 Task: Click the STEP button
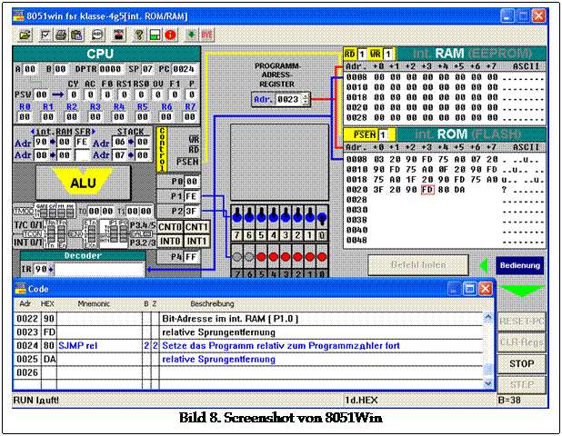[522, 385]
